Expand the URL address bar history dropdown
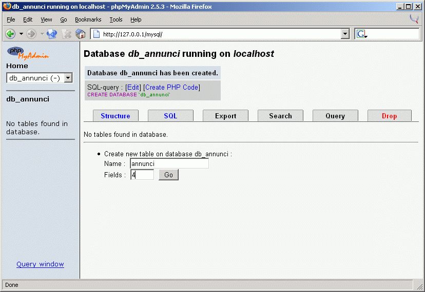425x292 pixels. (x=345, y=34)
